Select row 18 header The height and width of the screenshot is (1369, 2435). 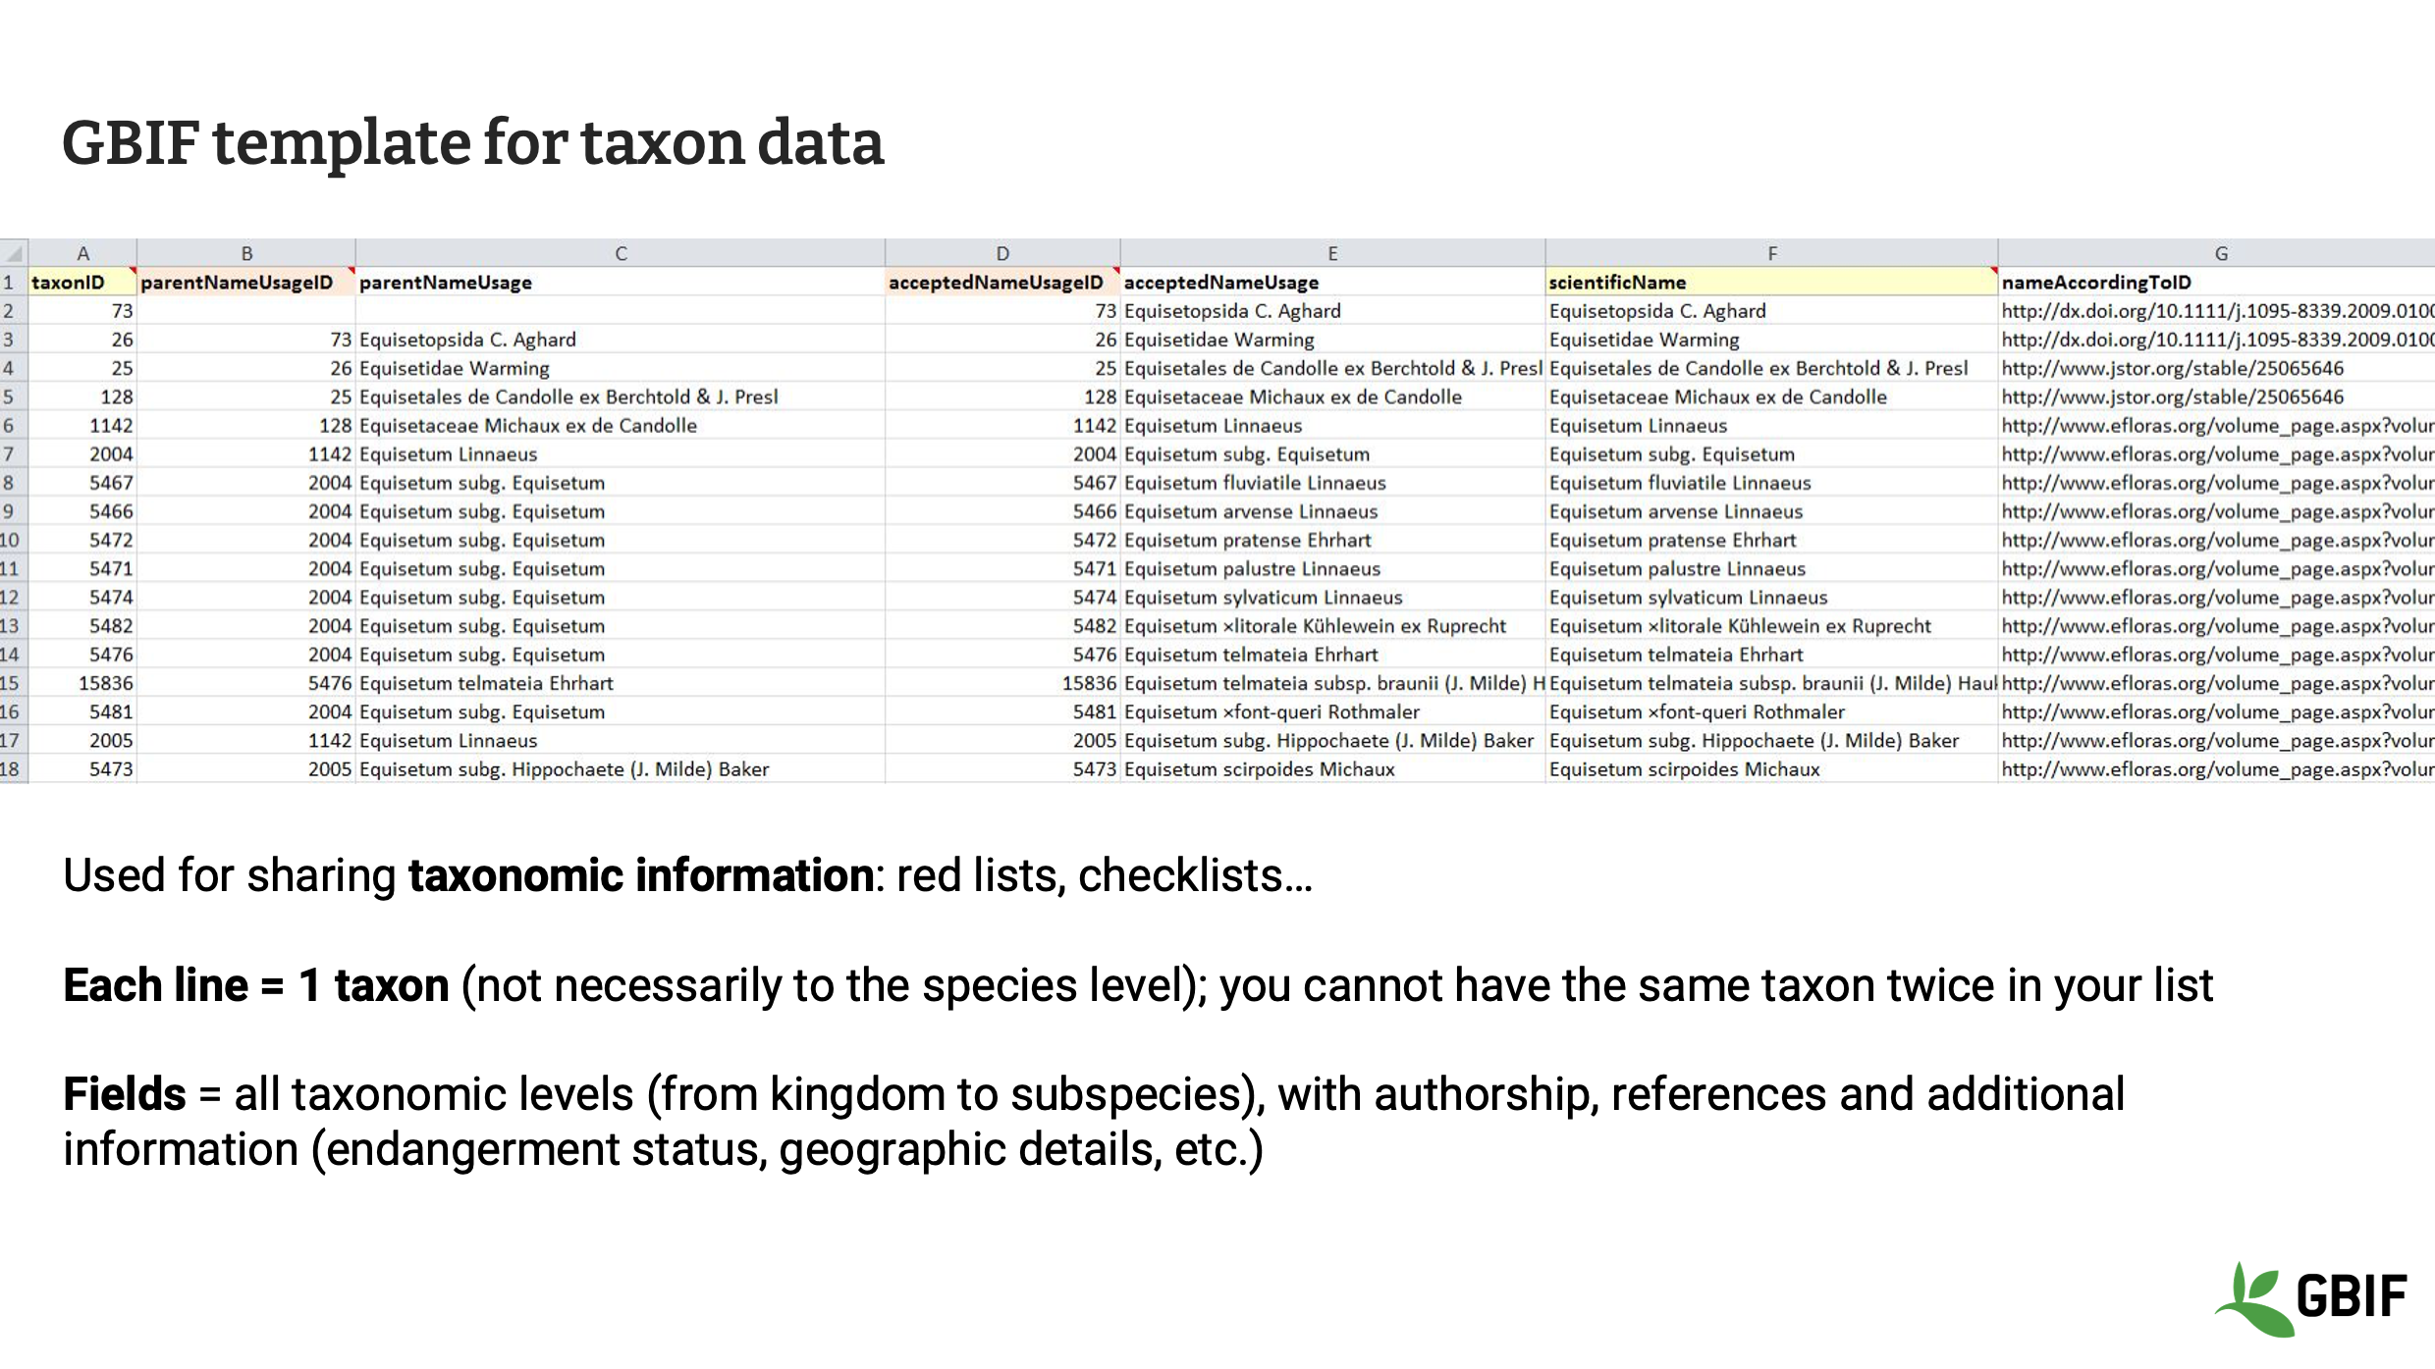[14, 768]
